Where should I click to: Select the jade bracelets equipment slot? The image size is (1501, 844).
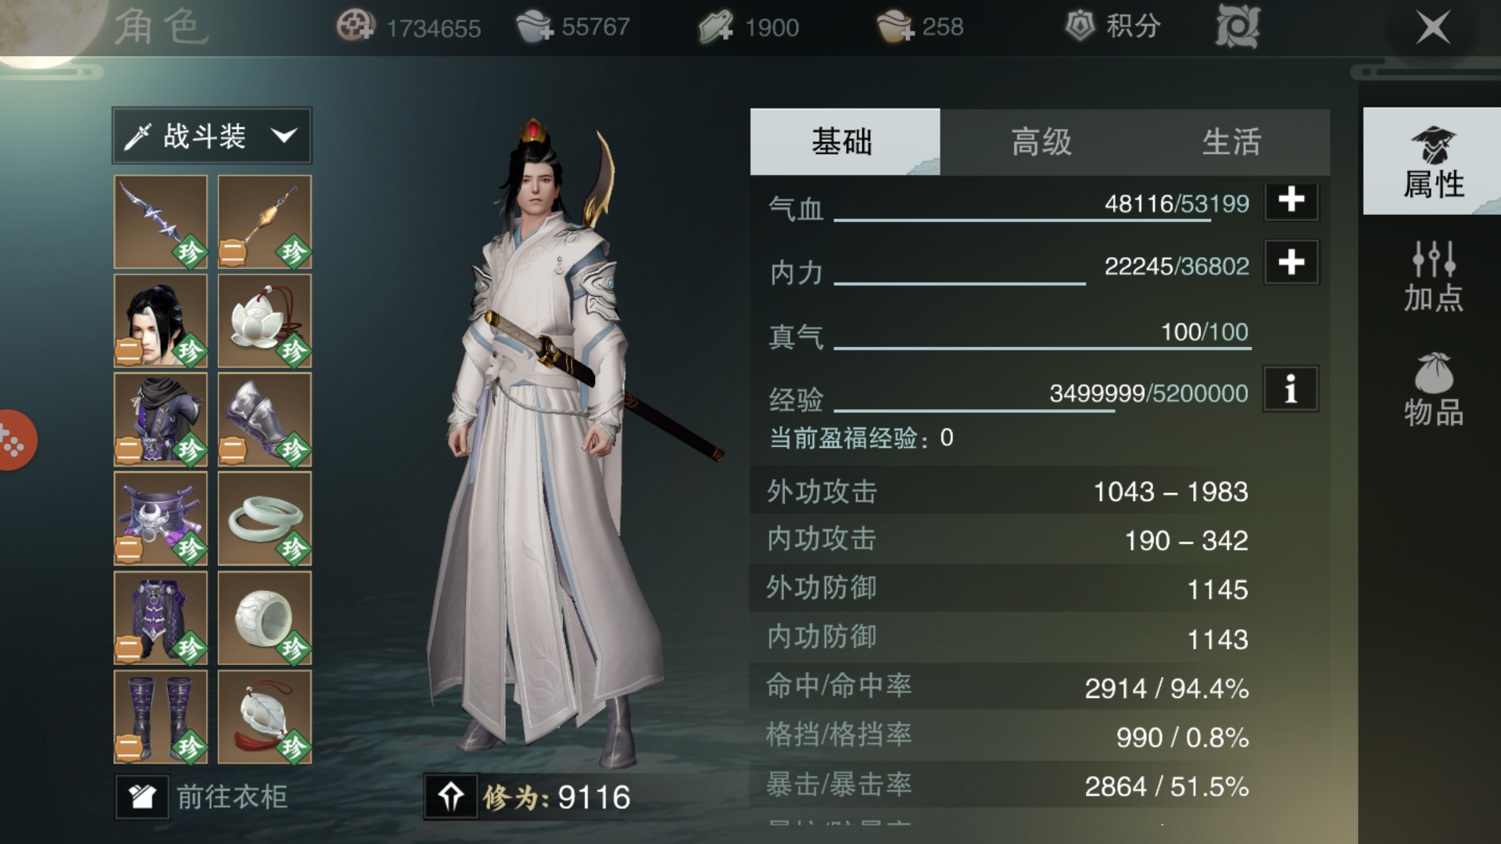coord(264,519)
